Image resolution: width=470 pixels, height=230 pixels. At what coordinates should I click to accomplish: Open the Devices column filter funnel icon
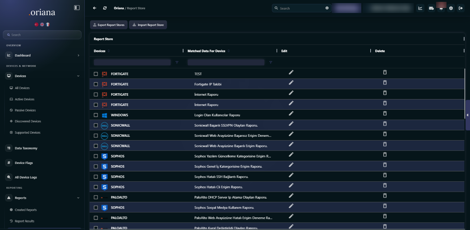point(177,62)
